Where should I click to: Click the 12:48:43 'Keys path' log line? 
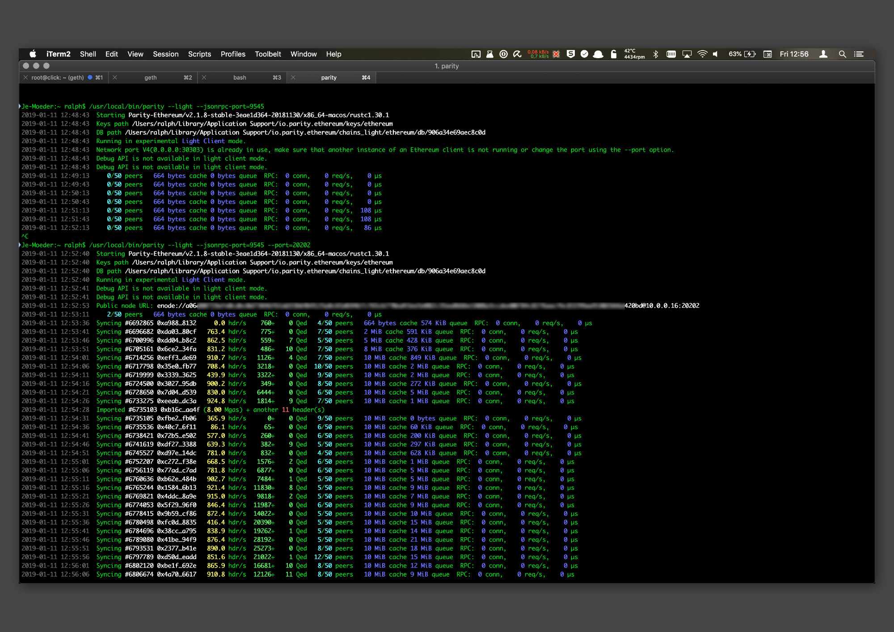click(207, 124)
